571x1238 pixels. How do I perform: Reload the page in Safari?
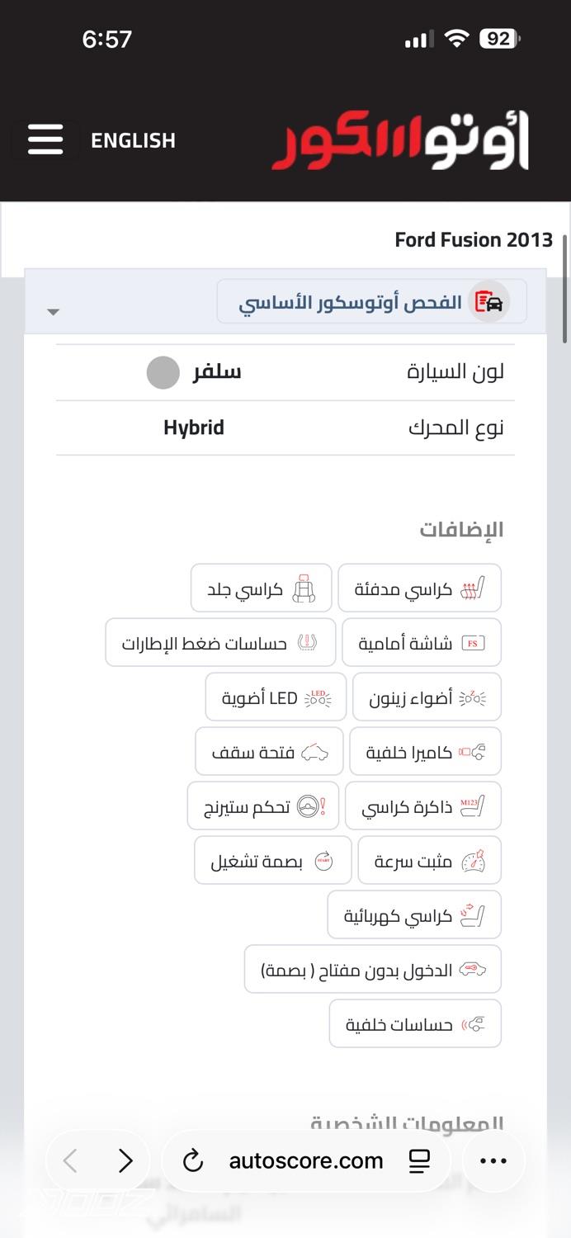coord(193,1161)
